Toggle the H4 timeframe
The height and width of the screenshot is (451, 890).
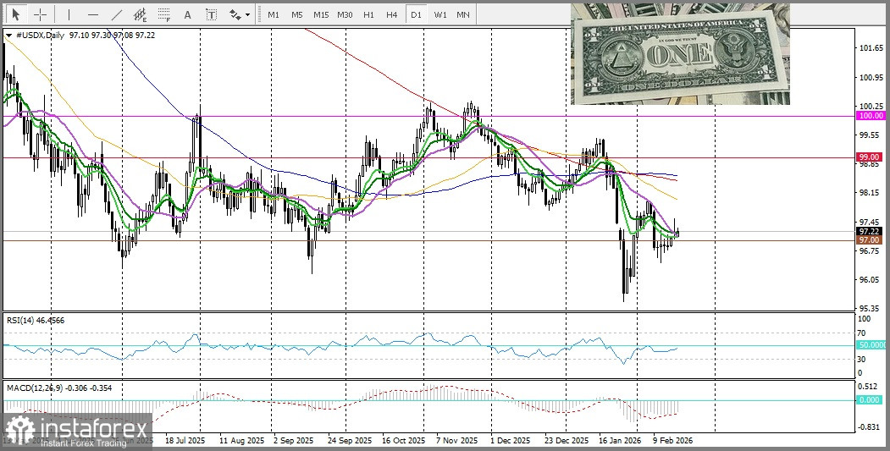(391, 14)
